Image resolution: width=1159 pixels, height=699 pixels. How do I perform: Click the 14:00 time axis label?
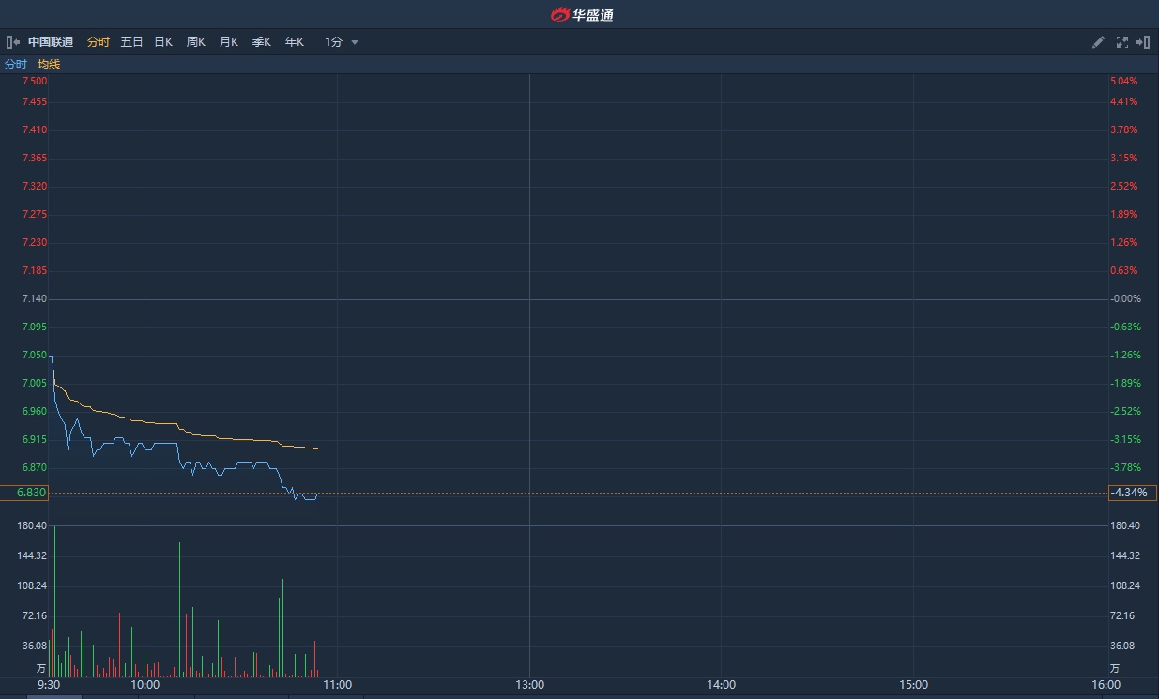click(x=721, y=685)
